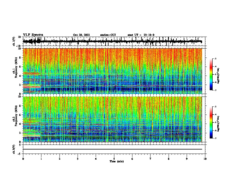
Task: Click the "-3" tick of ch.1 color bar
Action: (x=215, y=59)
